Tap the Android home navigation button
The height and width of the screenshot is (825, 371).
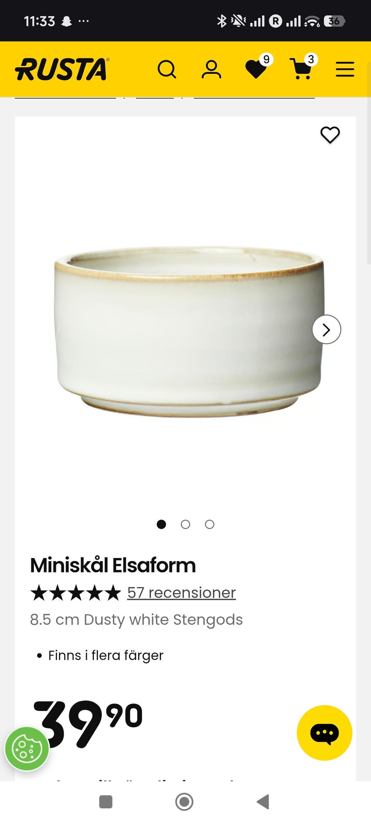pos(184,802)
